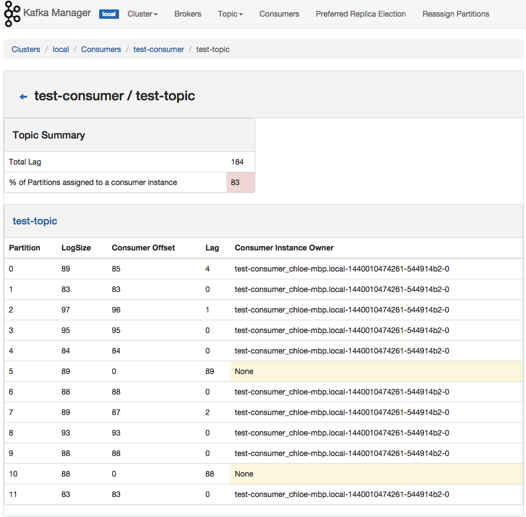Click the pink-highlighted 83 percent cell
The image size is (526, 517).
coord(240,182)
